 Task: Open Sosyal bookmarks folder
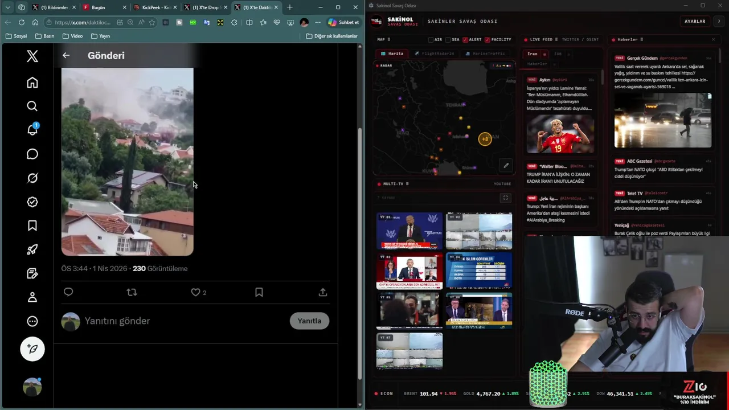[x=16, y=36]
